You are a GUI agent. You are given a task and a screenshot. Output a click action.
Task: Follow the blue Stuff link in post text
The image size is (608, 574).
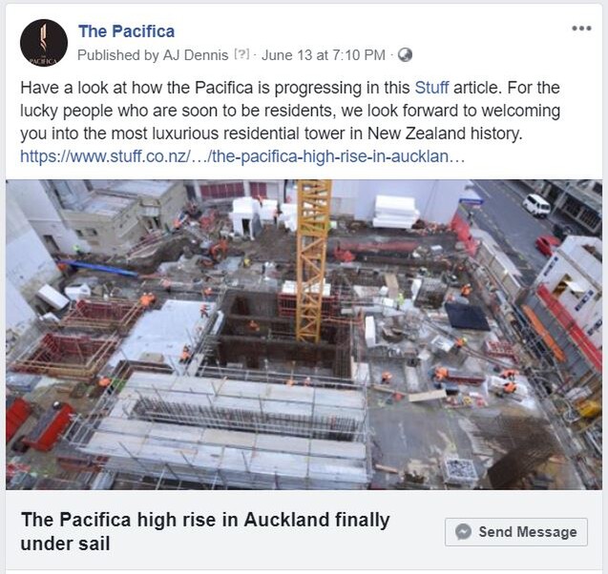click(431, 88)
